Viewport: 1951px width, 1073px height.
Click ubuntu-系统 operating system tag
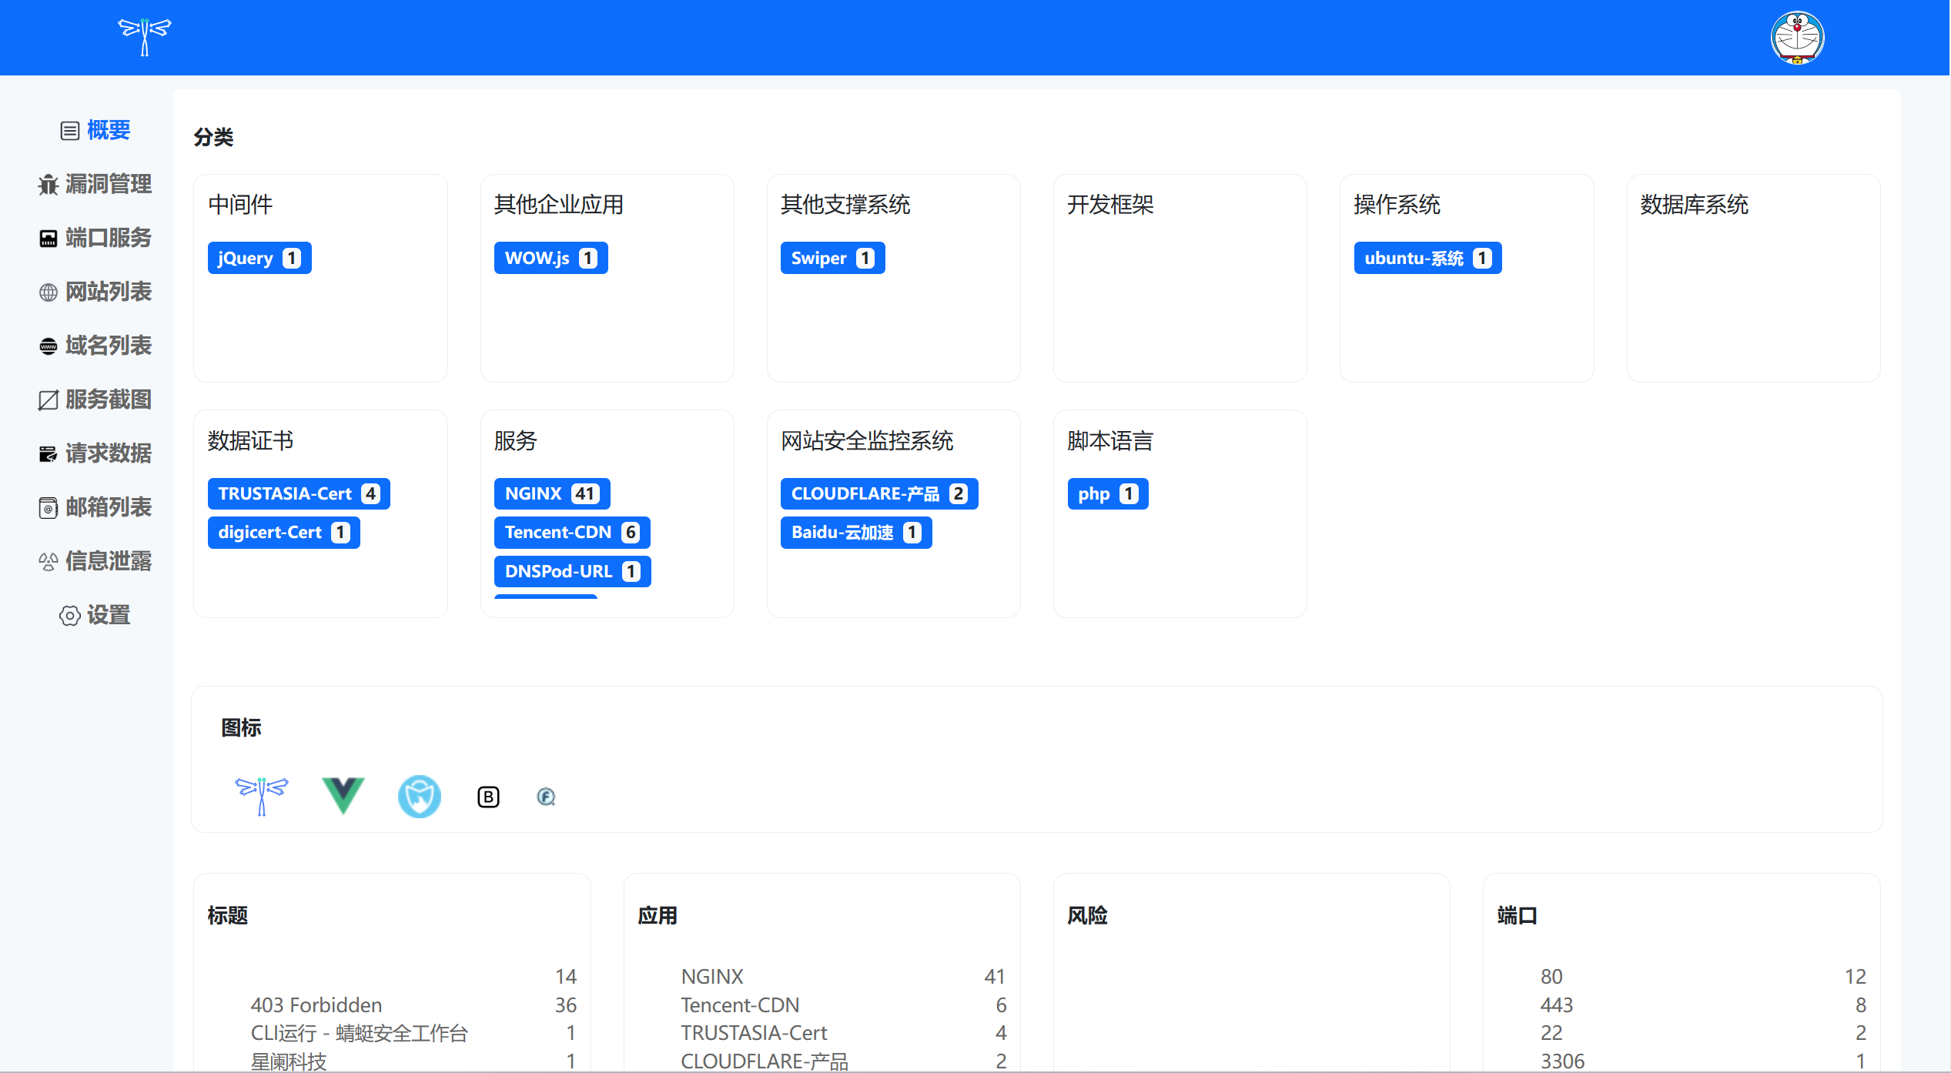pos(1427,258)
